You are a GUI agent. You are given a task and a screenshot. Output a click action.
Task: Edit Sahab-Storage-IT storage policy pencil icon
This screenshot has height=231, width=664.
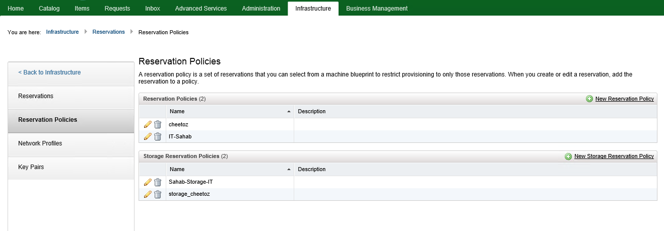click(148, 182)
